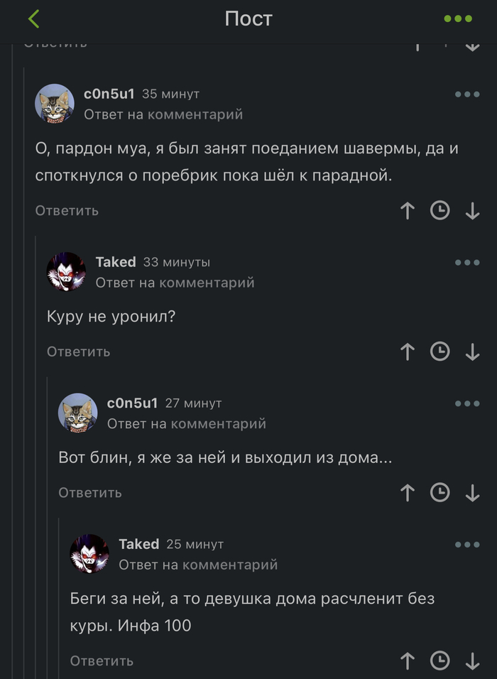Tap Taked's avatar on the 25-minute comment
The image size is (497, 679).
(x=89, y=554)
